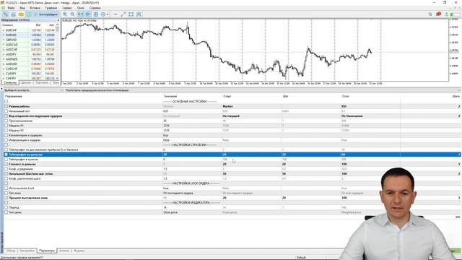Image resolution: width=462 pixels, height=260 pixels.
Task: Open the Выберите эксперта dropdown
Action: (x=33, y=90)
